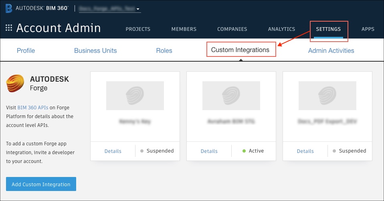
Task: Open the Business Units tab
Action: (x=95, y=51)
